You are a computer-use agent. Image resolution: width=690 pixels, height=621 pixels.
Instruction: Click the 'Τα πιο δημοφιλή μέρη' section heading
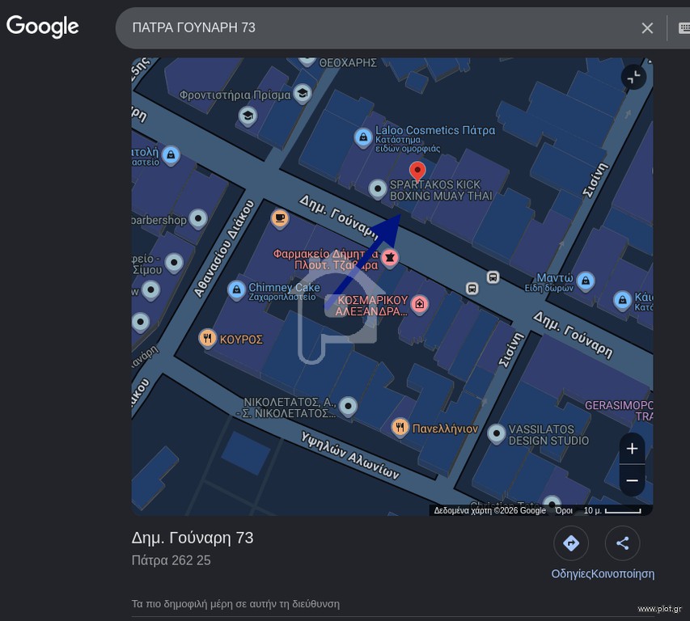(x=235, y=604)
